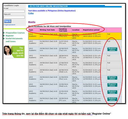
Task: Click IELTS Academic for UK Visas heading
Action: (x=50, y=26)
